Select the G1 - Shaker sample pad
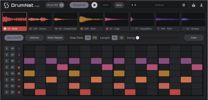The image size is (208, 100). (x=193, y=22)
